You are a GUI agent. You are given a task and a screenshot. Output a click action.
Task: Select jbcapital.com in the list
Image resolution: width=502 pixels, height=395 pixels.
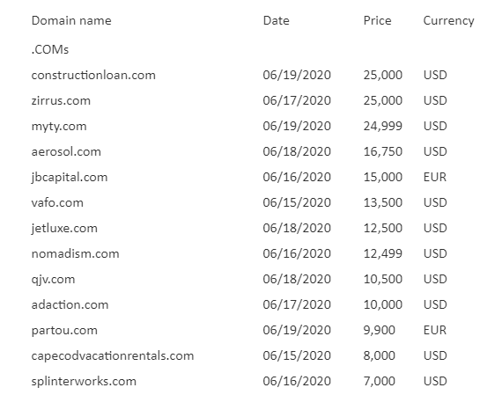pos(70,178)
